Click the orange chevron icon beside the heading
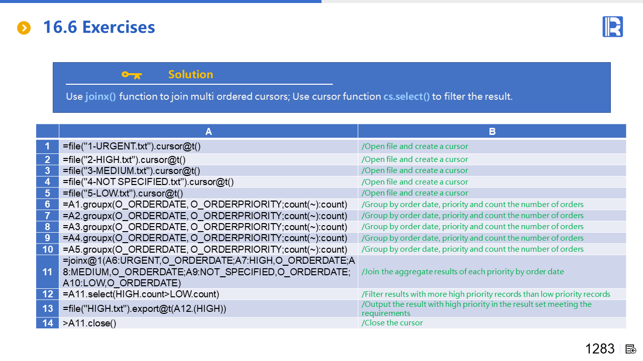Image resolution: width=643 pixels, height=361 pixels. point(24,28)
